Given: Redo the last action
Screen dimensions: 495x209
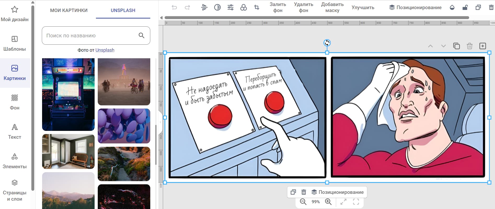Looking at the screenshot, I should point(187,8).
